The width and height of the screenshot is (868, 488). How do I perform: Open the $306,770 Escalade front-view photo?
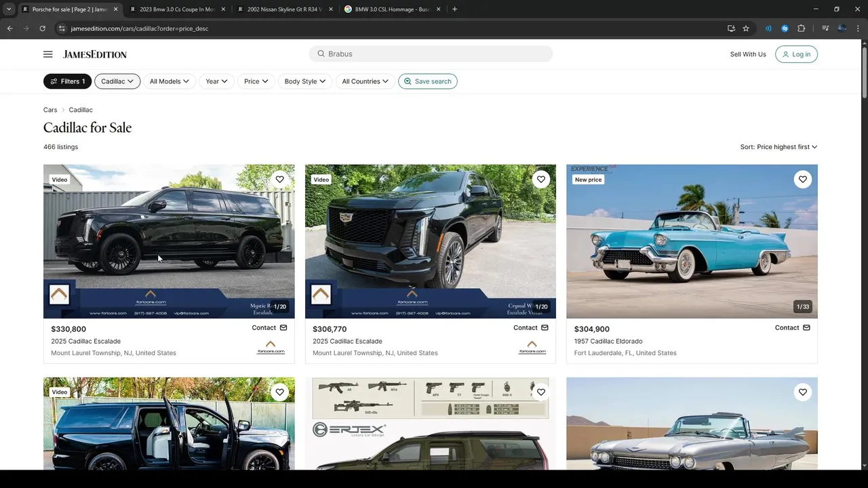click(431, 241)
